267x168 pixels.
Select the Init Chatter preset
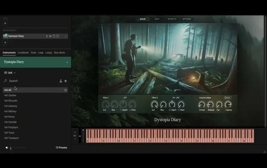pyautogui.click(x=10, y=96)
